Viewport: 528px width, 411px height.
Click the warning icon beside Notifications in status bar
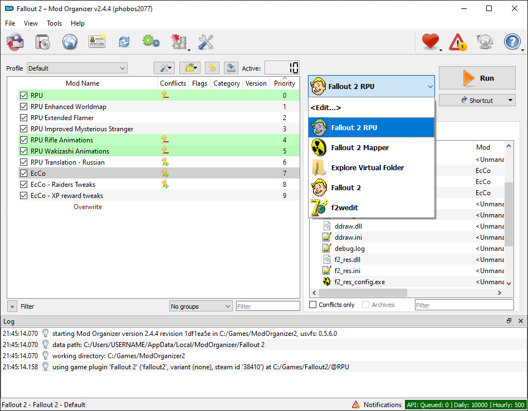(355, 404)
